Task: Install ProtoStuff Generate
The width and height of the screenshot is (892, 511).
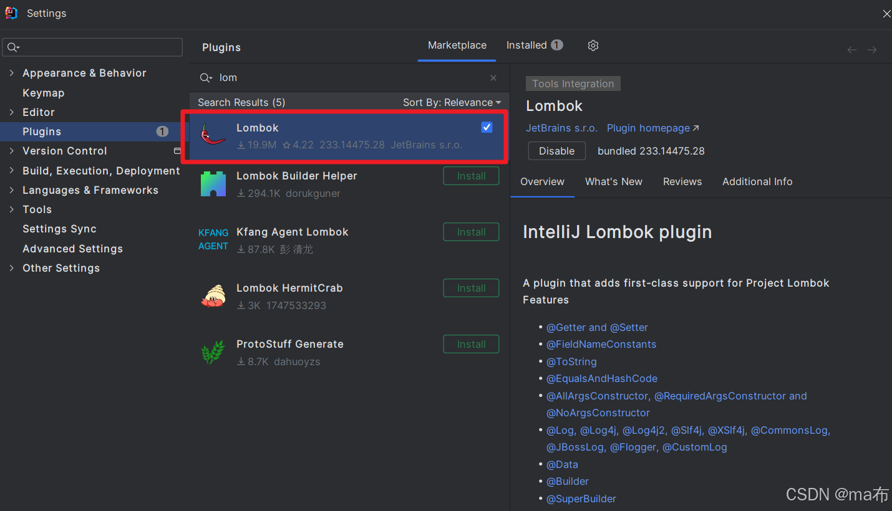Action: pos(472,344)
